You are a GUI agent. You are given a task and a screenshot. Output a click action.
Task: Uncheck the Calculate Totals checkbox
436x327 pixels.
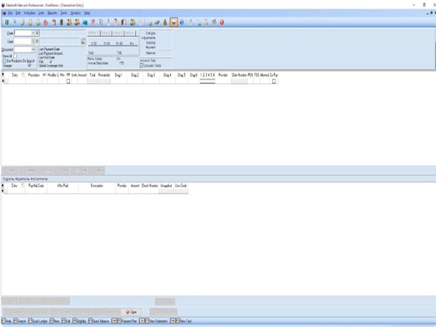coord(142,65)
